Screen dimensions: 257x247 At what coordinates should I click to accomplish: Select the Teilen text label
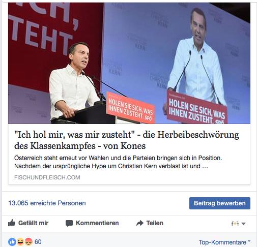[x=155, y=223]
